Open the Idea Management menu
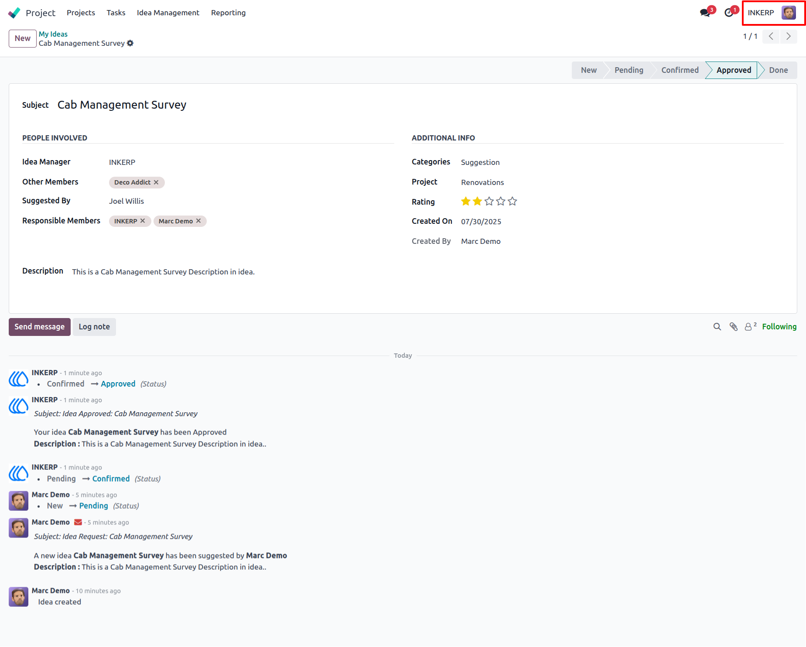 [168, 13]
